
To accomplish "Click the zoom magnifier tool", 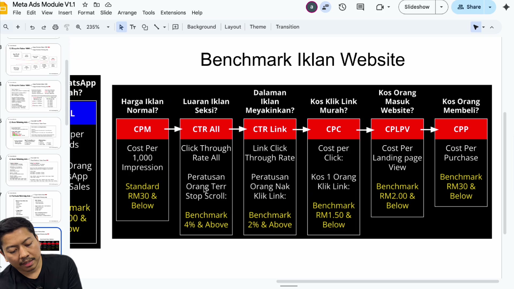I will click(x=78, y=27).
